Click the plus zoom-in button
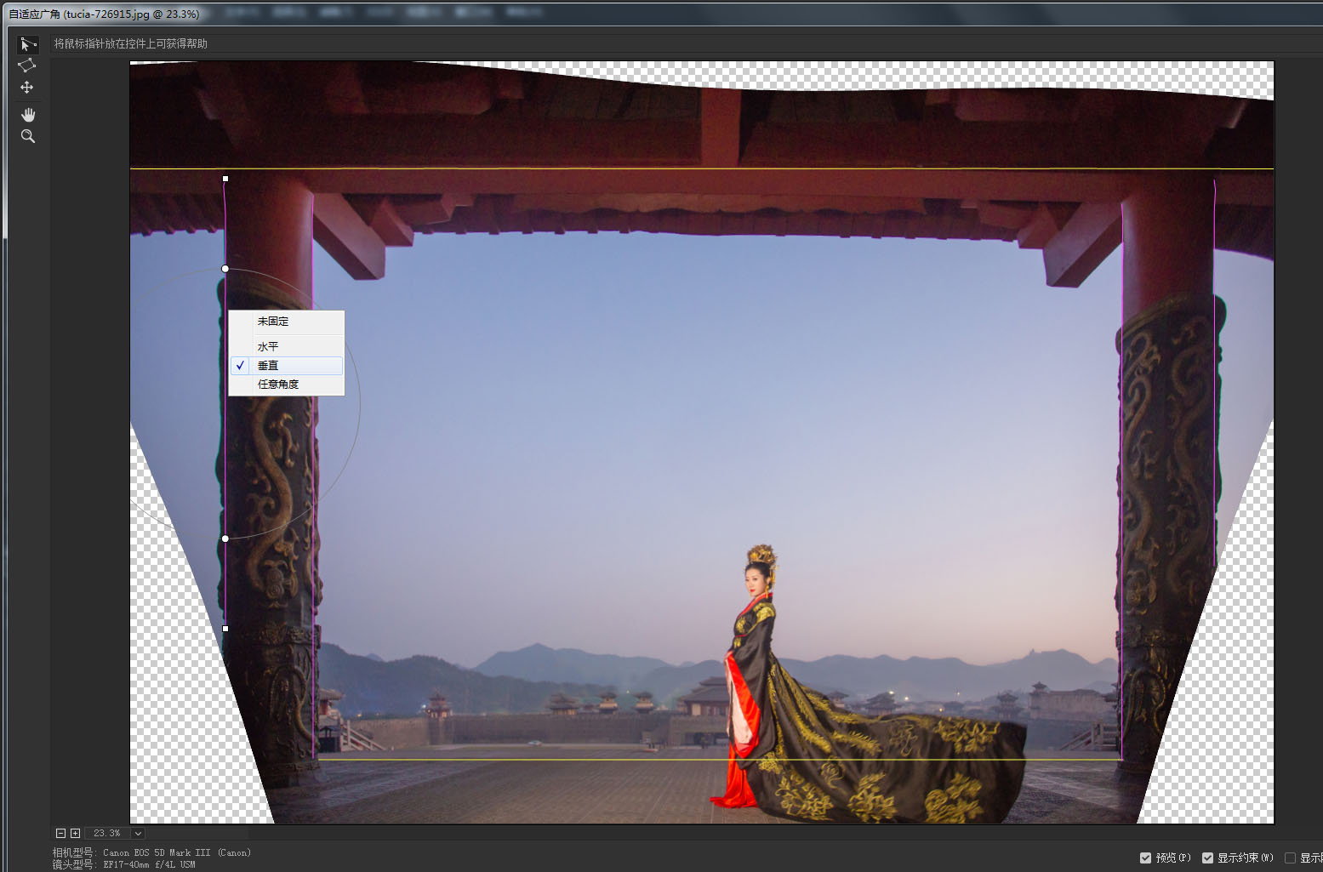The height and width of the screenshot is (872, 1323). 75,833
